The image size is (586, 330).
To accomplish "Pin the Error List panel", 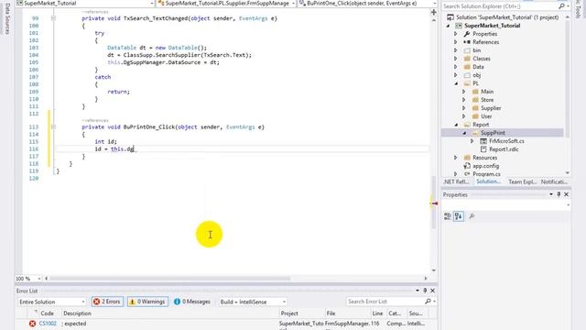I will point(425,291).
